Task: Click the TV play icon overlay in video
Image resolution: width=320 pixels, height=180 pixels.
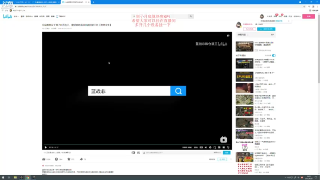Action: tap(224, 140)
